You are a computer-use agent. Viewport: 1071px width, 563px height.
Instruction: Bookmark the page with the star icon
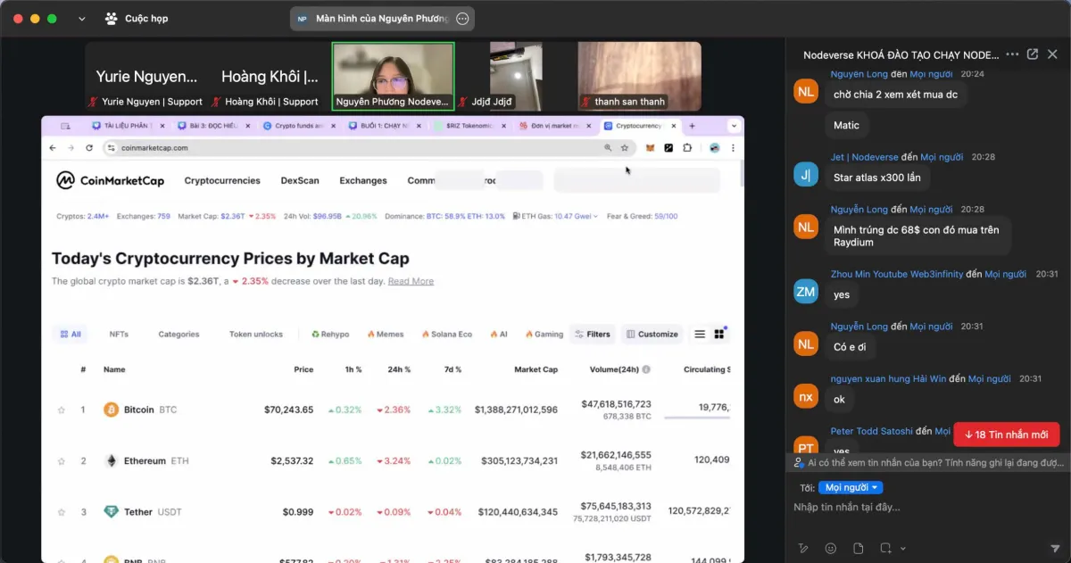[x=625, y=147]
